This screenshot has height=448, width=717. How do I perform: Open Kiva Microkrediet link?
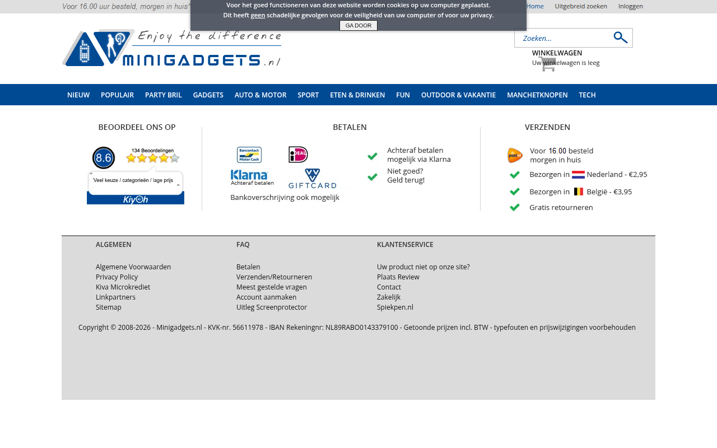[x=123, y=287]
